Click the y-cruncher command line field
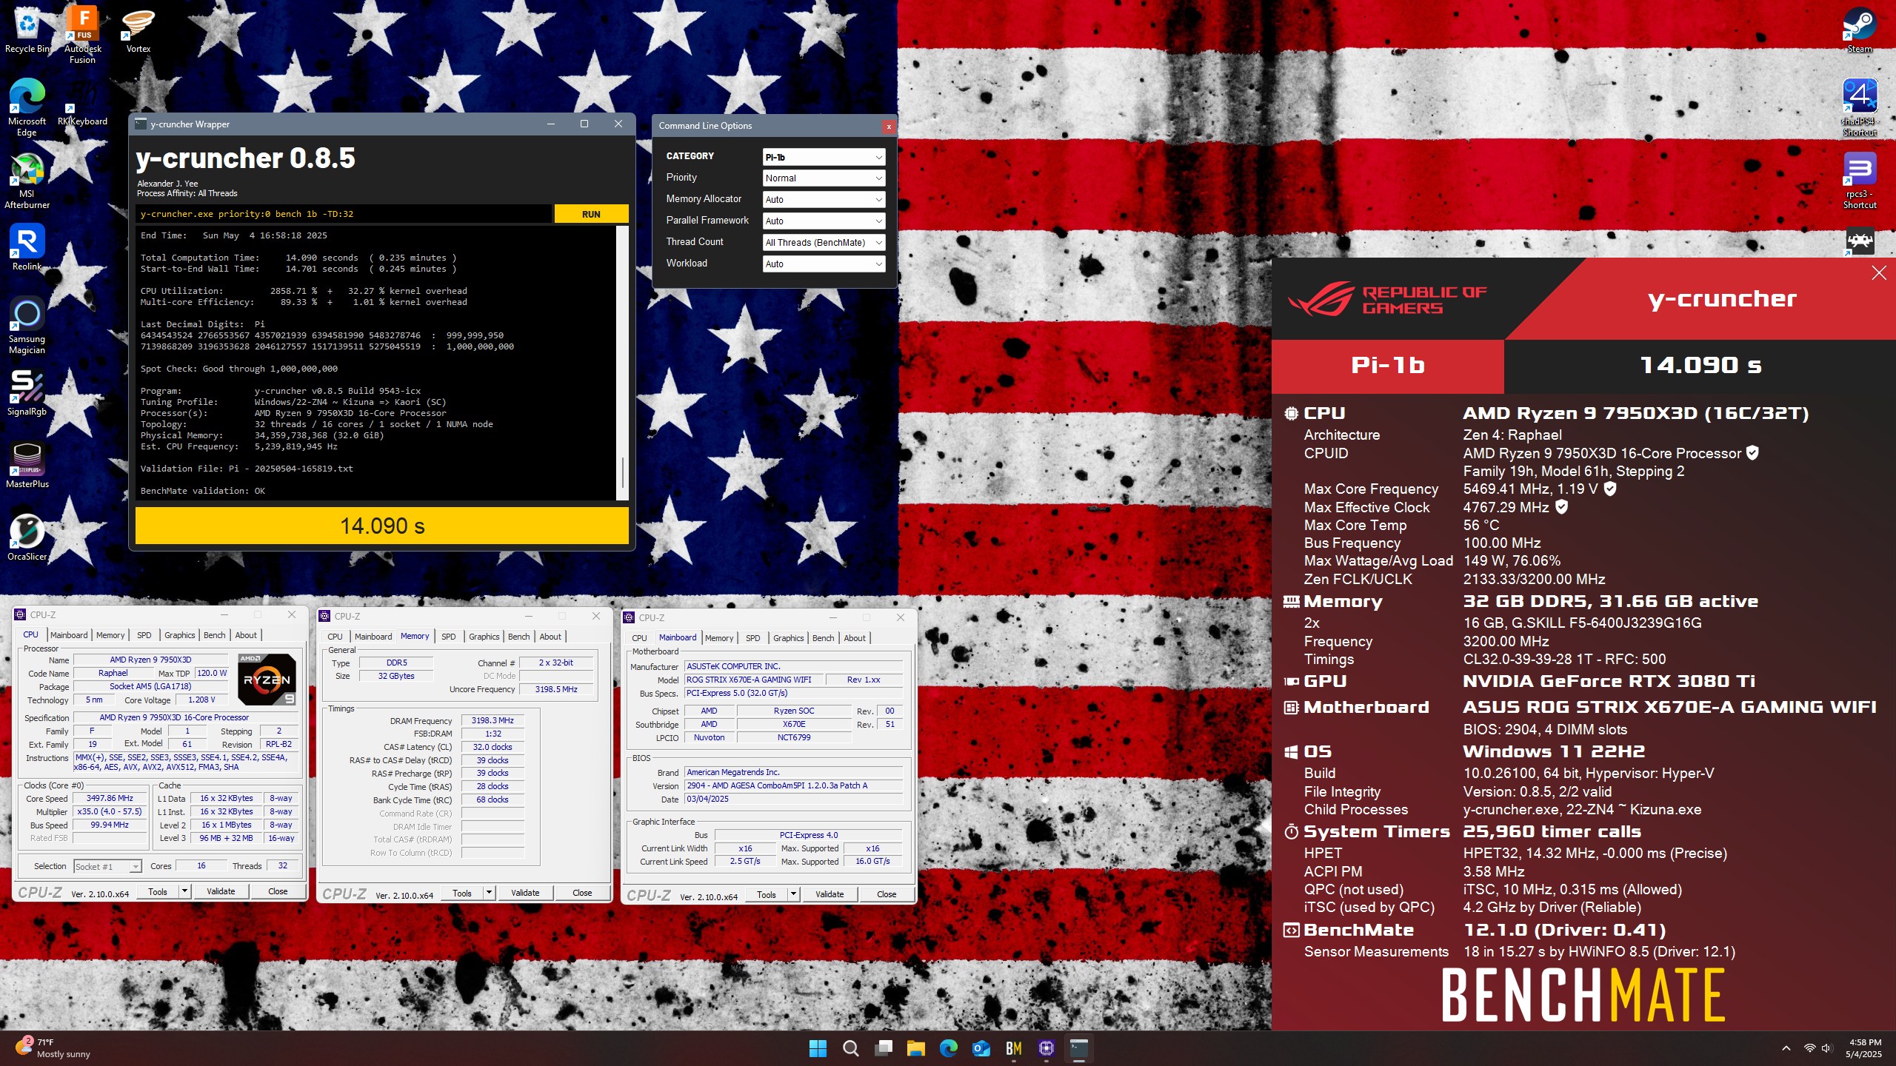The height and width of the screenshot is (1066, 1896). (x=344, y=214)
